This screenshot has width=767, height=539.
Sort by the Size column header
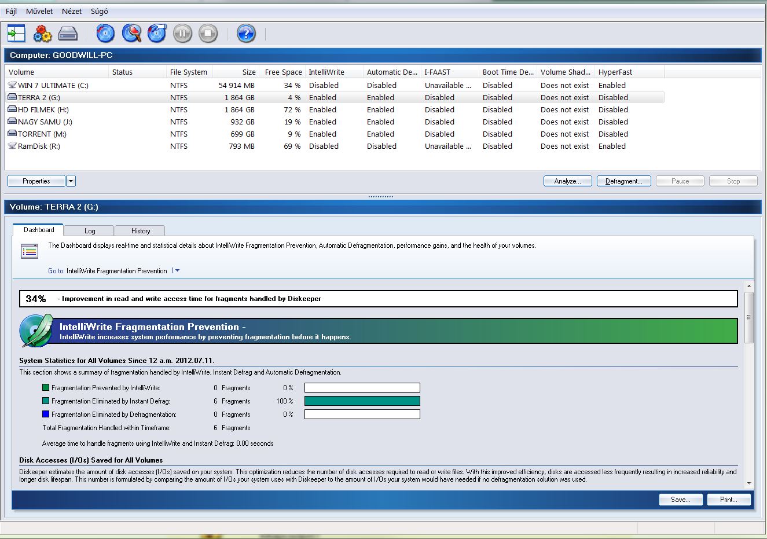(236, 72)
